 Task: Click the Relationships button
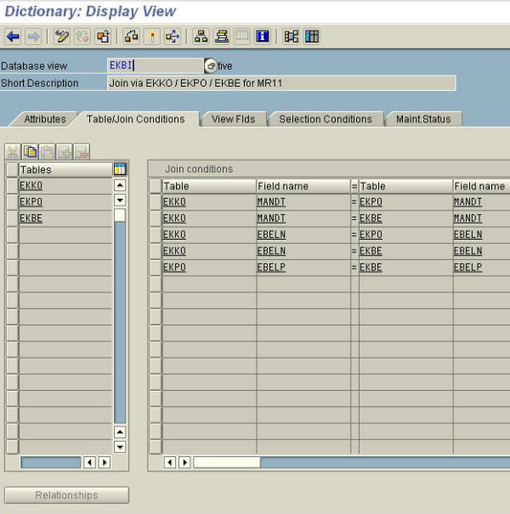(66, 495)
